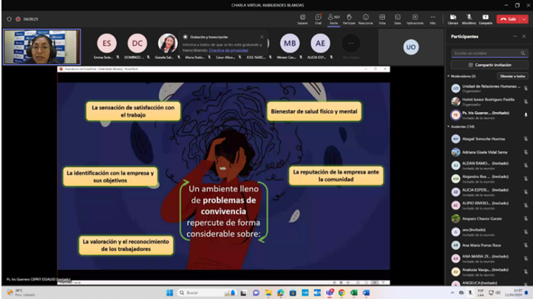Open the Vista layout icon
The height and width of the screenshot is (299, 533).
click(x=382, y=19)
